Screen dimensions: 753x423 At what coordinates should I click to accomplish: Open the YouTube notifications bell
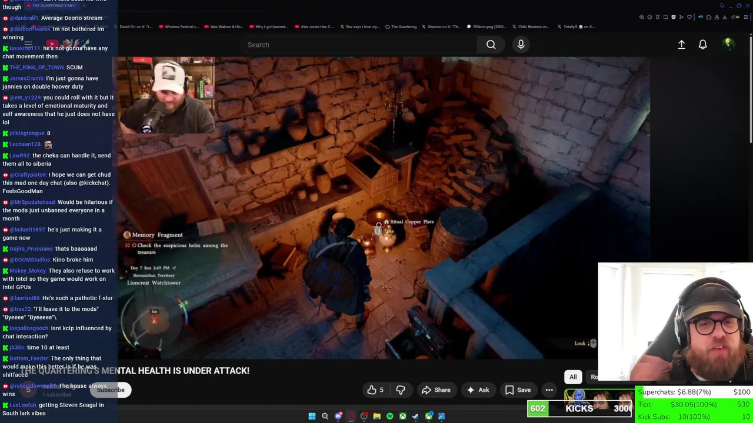pos(702,45)
